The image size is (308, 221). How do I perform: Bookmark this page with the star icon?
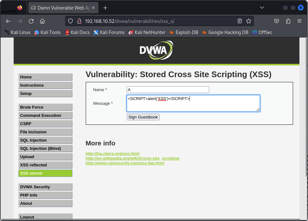click(x=249, y=21)
